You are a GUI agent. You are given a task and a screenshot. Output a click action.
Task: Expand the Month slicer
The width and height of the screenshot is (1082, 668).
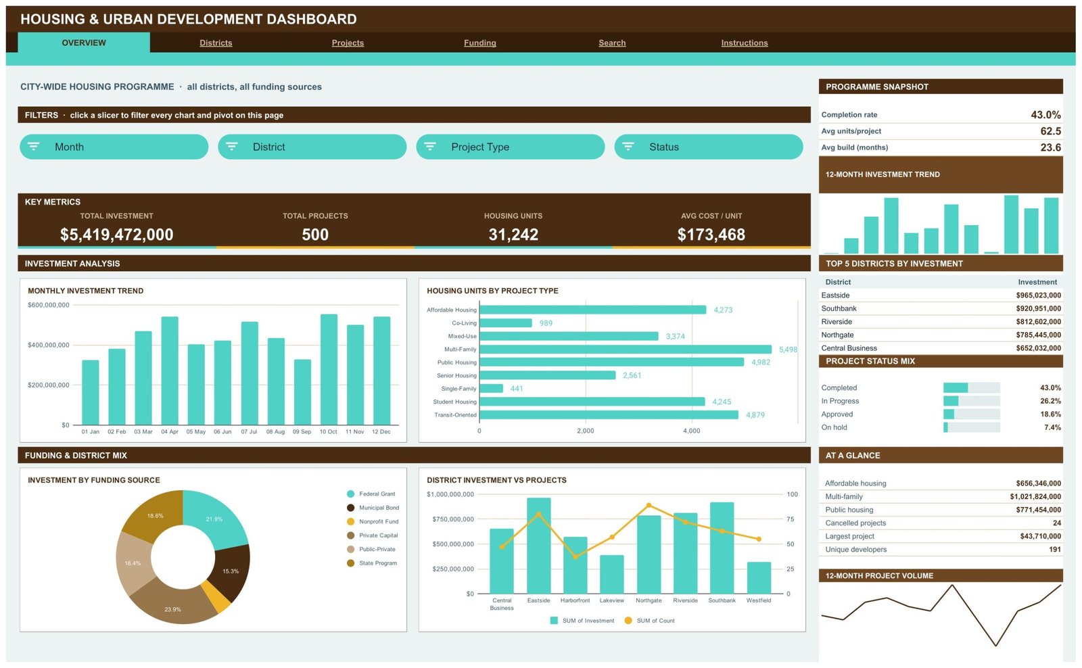[114, 147]
